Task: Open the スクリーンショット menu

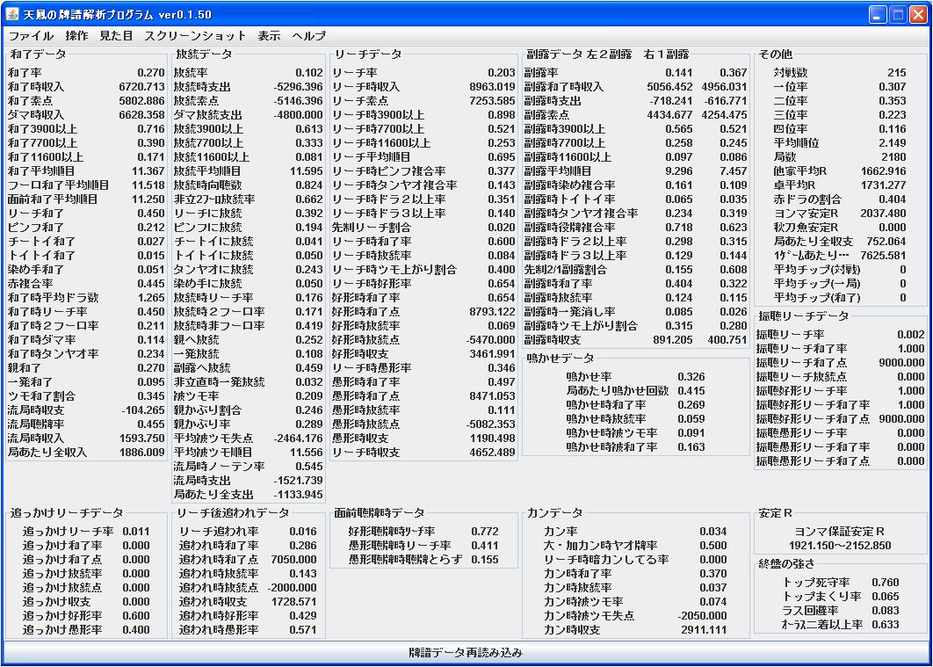Action: click(195, 36)
